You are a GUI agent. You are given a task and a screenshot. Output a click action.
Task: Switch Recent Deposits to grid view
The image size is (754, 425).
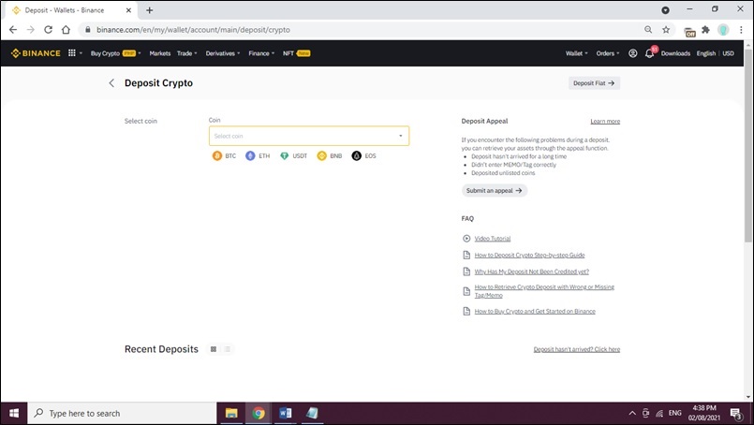coord(214,349)
